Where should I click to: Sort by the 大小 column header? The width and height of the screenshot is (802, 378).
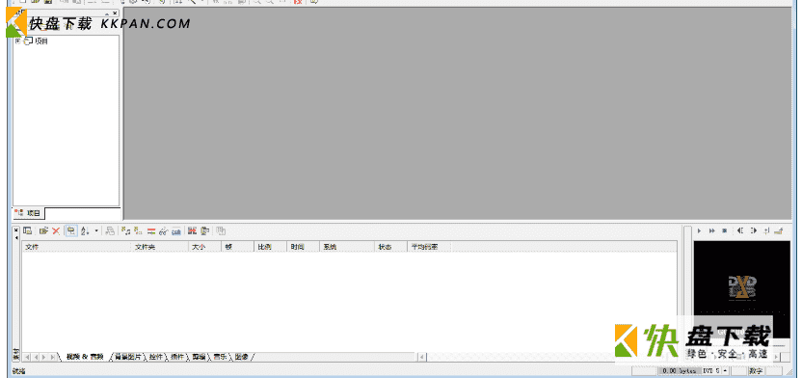point(204,247)
